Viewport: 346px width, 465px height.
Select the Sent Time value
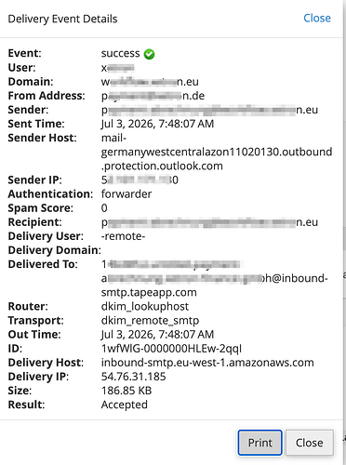(x=157, y=124)
